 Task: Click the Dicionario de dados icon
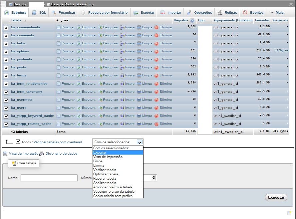coord(42,154)
